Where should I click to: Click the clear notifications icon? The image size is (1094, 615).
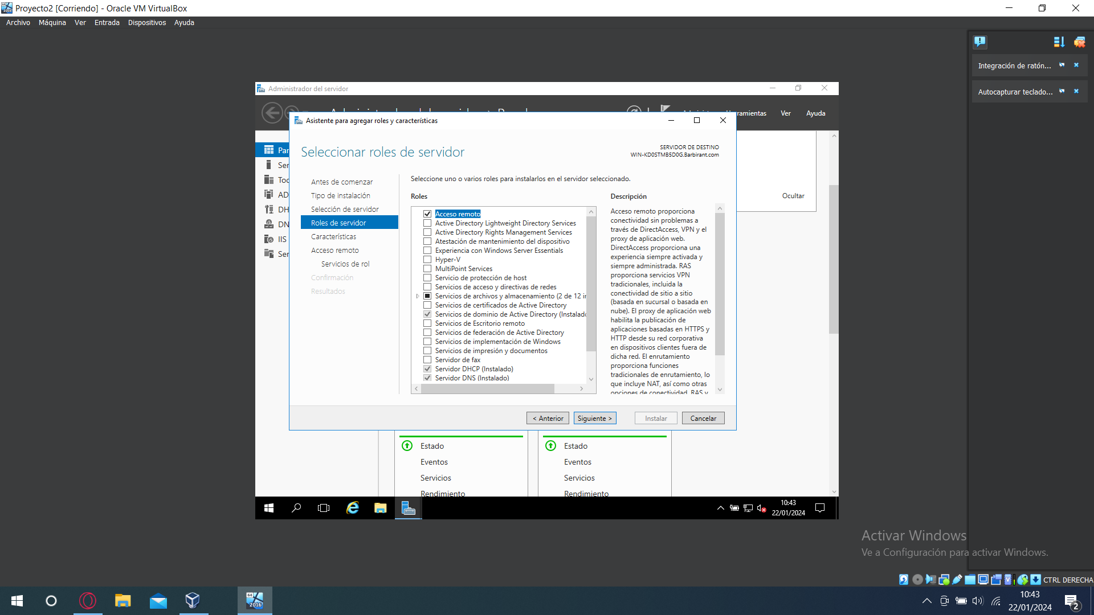[1080, 42]
